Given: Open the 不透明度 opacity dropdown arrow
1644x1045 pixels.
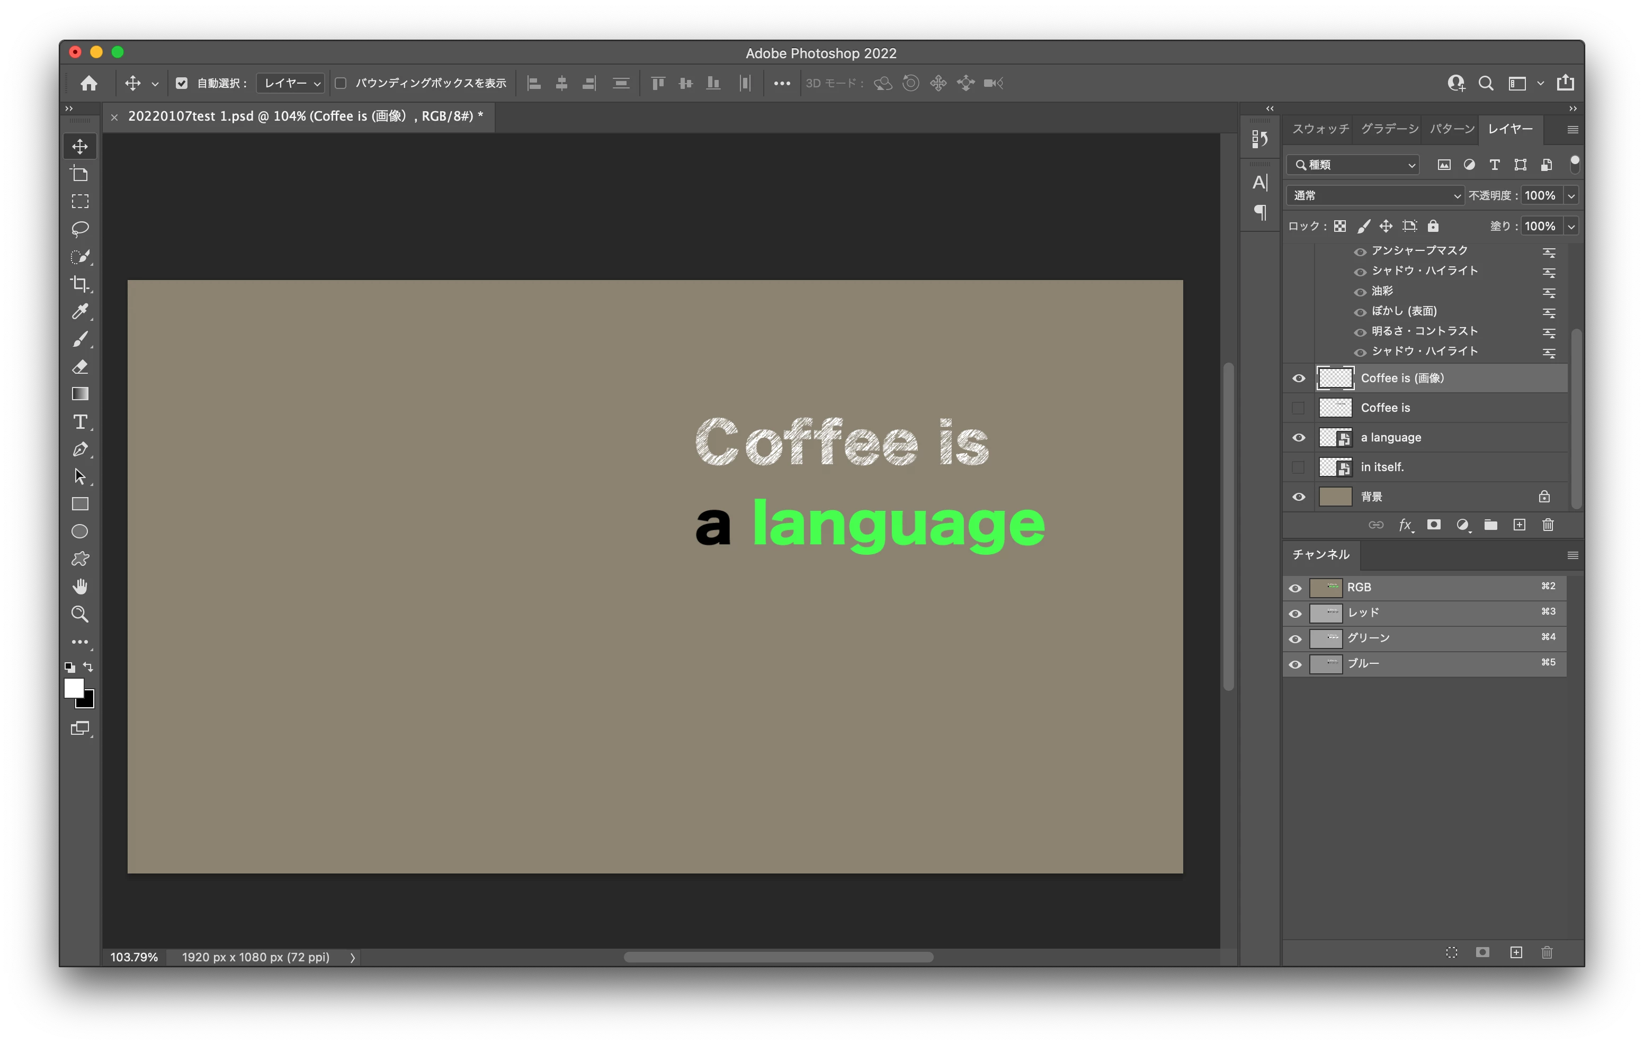Looking at the screenshot, I should 1571,196.
